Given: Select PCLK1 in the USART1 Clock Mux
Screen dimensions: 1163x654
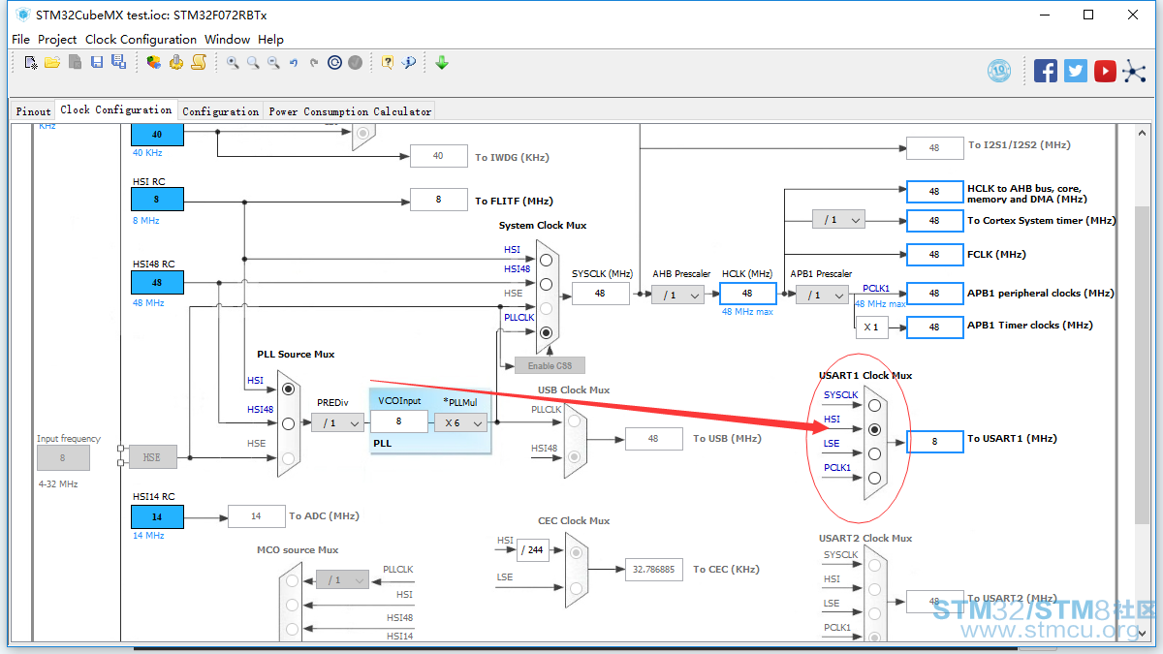Looking at the screenshot, I should point(874,478).
